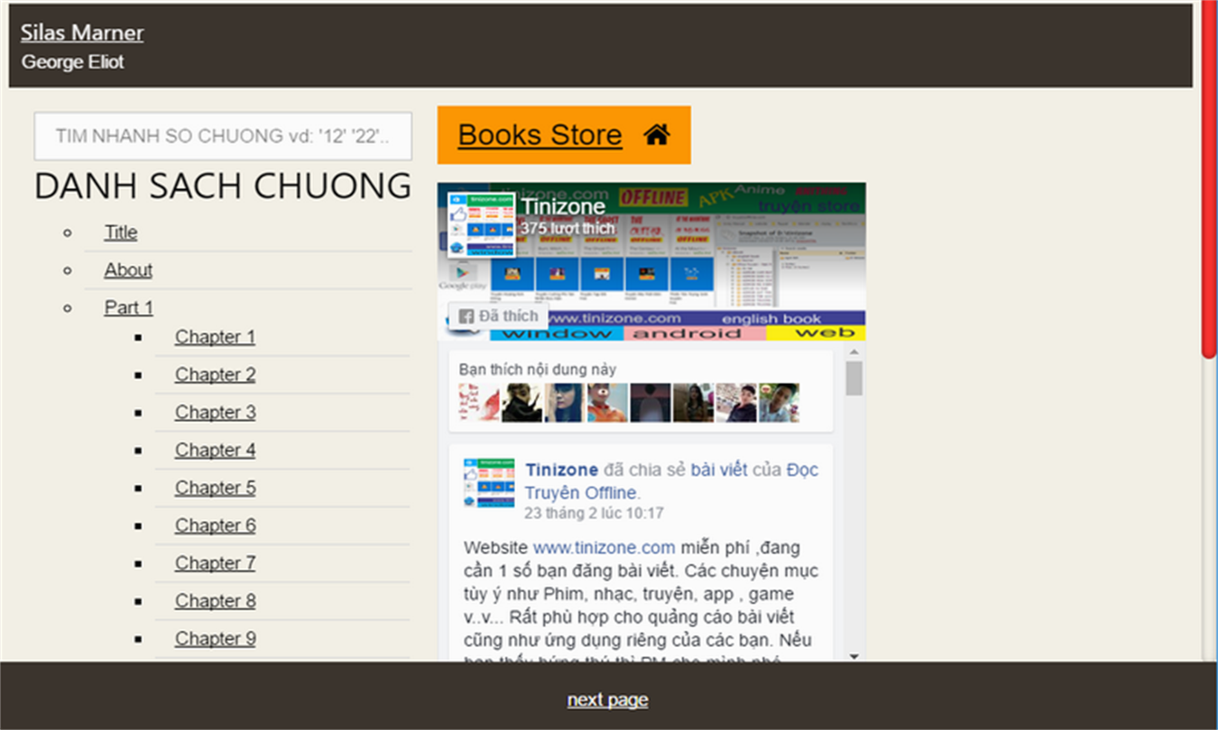Screen dimensions: 1218x730
Task: Click the Tinizone page logo thumbnail
Action: (x=481, y=224)
